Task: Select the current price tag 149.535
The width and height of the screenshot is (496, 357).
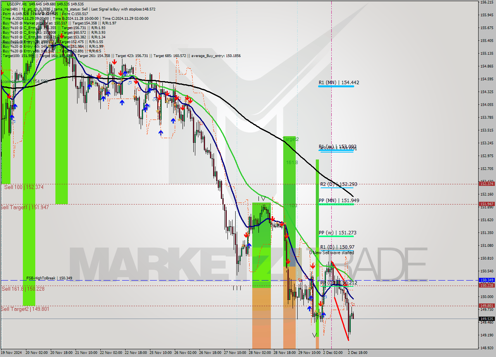Action: click(486, 319)
